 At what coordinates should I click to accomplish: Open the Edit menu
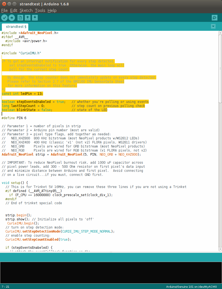tap(13, 11)
